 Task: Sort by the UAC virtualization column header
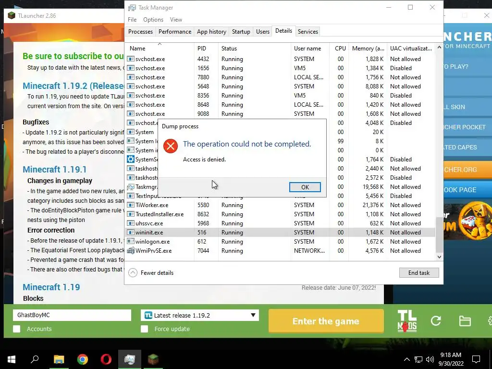point(411,49)
